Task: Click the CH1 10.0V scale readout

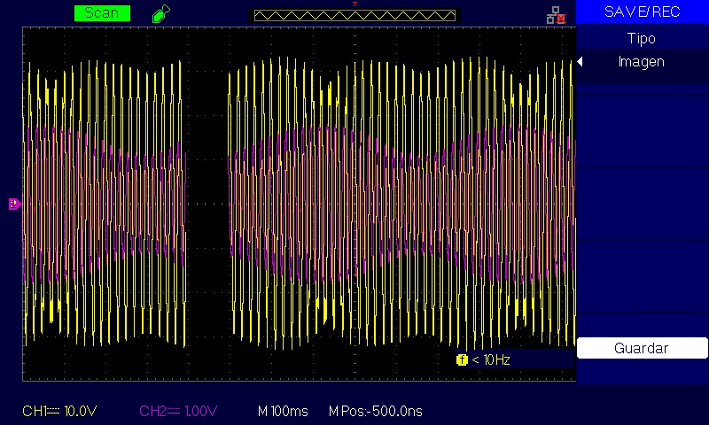Action: 59,411
